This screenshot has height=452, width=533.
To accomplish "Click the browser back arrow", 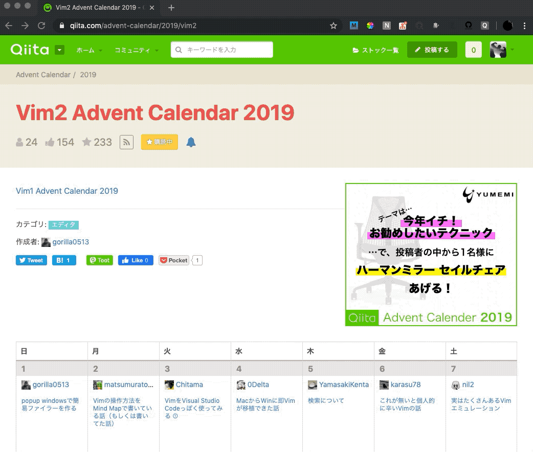I will (x=9, y=26).
